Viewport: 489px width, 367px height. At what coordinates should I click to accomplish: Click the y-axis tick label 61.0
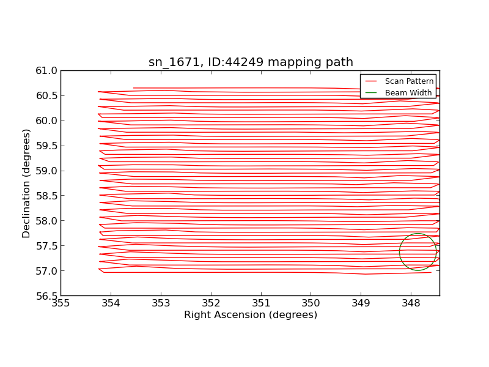[46, 71]
